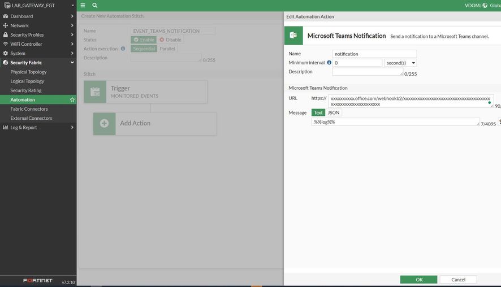
Task: Click the Trigger calendar icon in stitch
Action: tap(95, 92)
